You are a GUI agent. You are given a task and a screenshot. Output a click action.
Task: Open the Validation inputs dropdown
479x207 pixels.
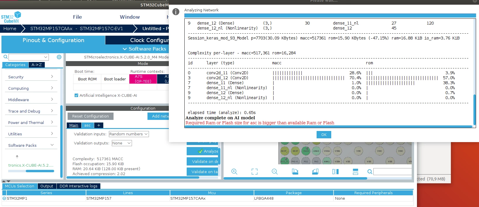(129, 134)
